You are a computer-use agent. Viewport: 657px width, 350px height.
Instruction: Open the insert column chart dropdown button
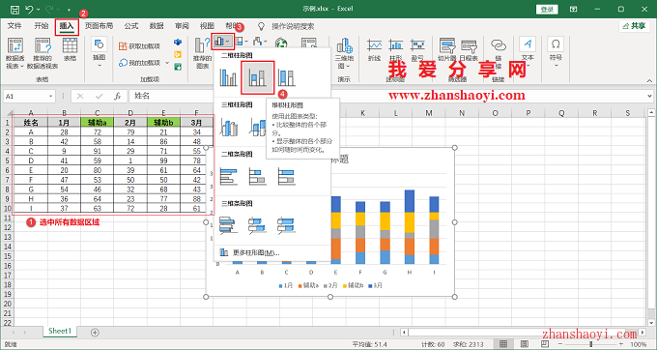pos(222,42)
